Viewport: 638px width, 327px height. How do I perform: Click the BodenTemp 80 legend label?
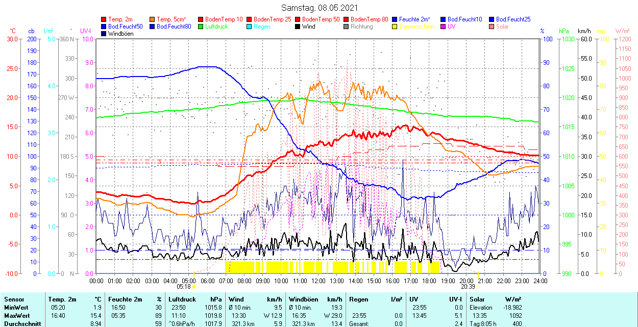pyautogui.click(x=370, y=19)
